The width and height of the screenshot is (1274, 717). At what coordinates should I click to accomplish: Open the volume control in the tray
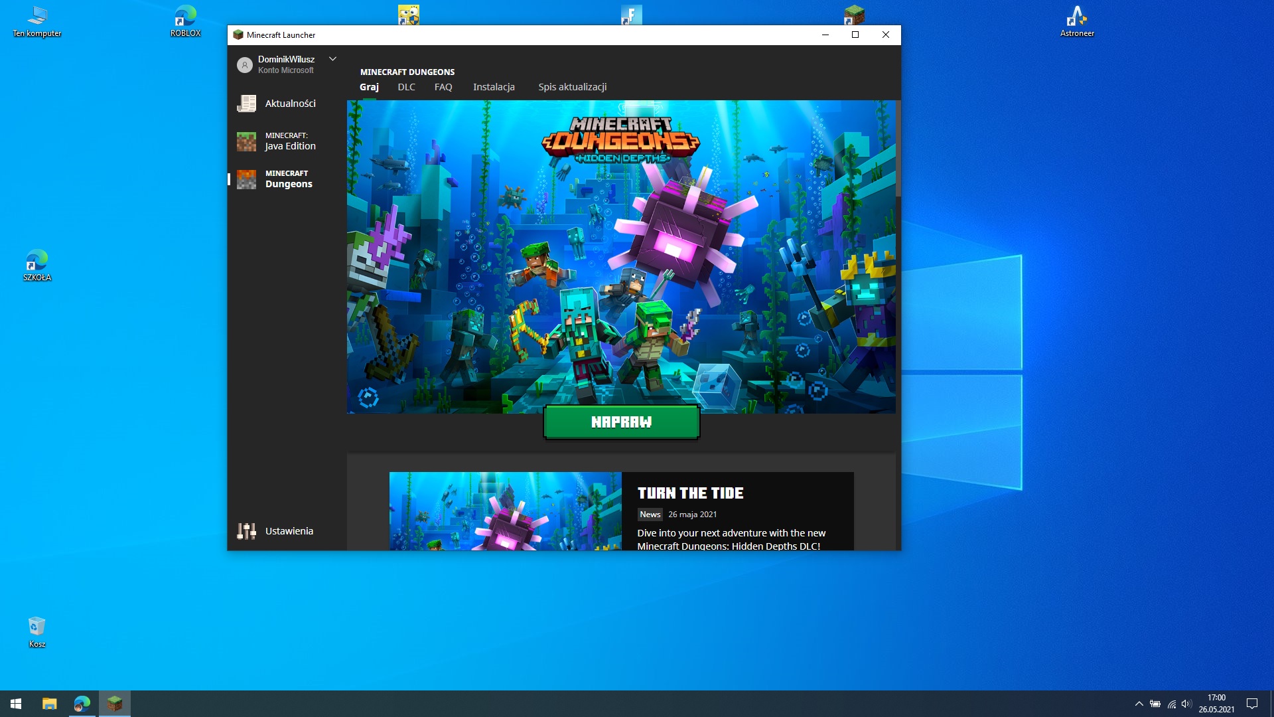click(1186, 704)
